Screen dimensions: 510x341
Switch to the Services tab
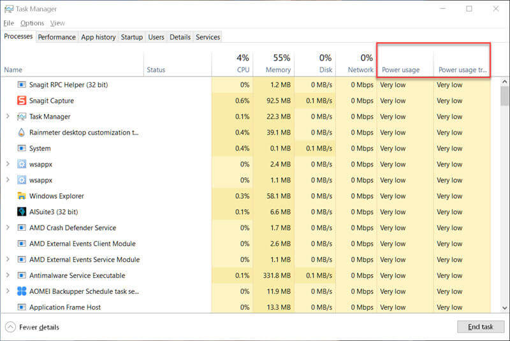208,37
